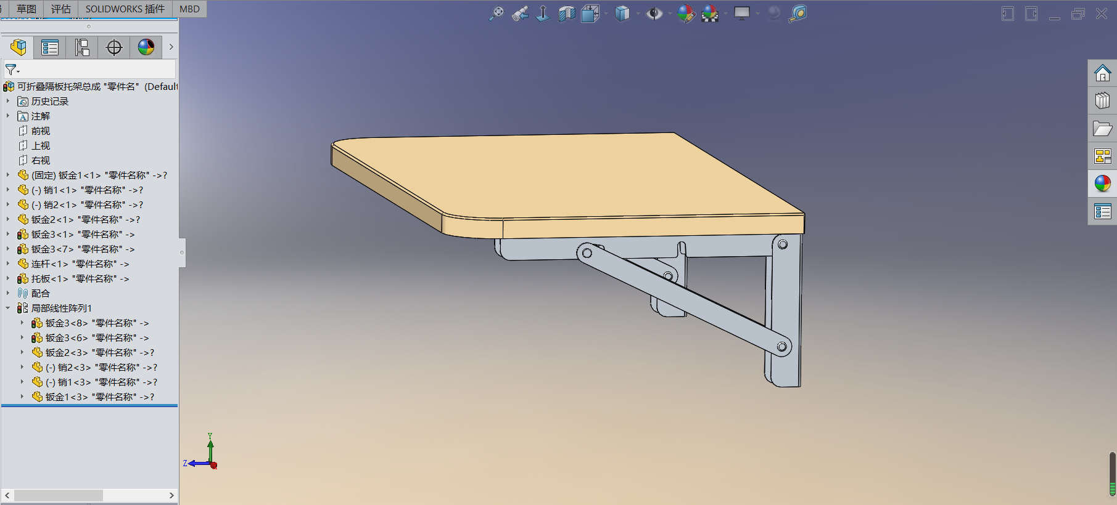Open the Apply Scene dropdown arrow
1117x505 pixels.
pos(725,14)
